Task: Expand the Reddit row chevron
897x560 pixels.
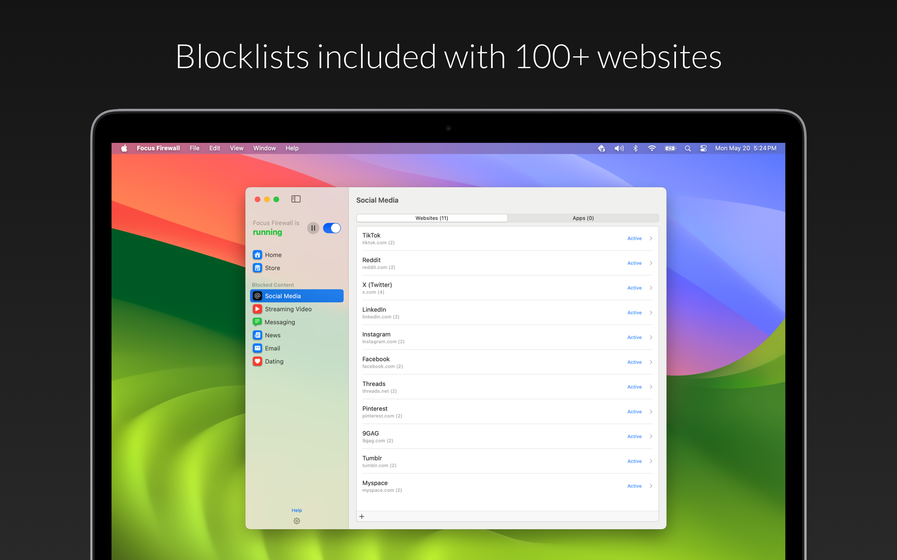Action: (x=651, y=263)
